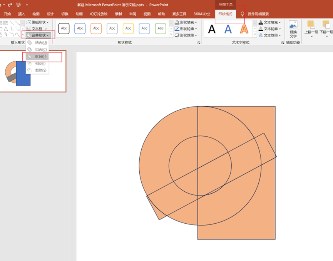Open the Shape Format (形状格式) tab

225,14
